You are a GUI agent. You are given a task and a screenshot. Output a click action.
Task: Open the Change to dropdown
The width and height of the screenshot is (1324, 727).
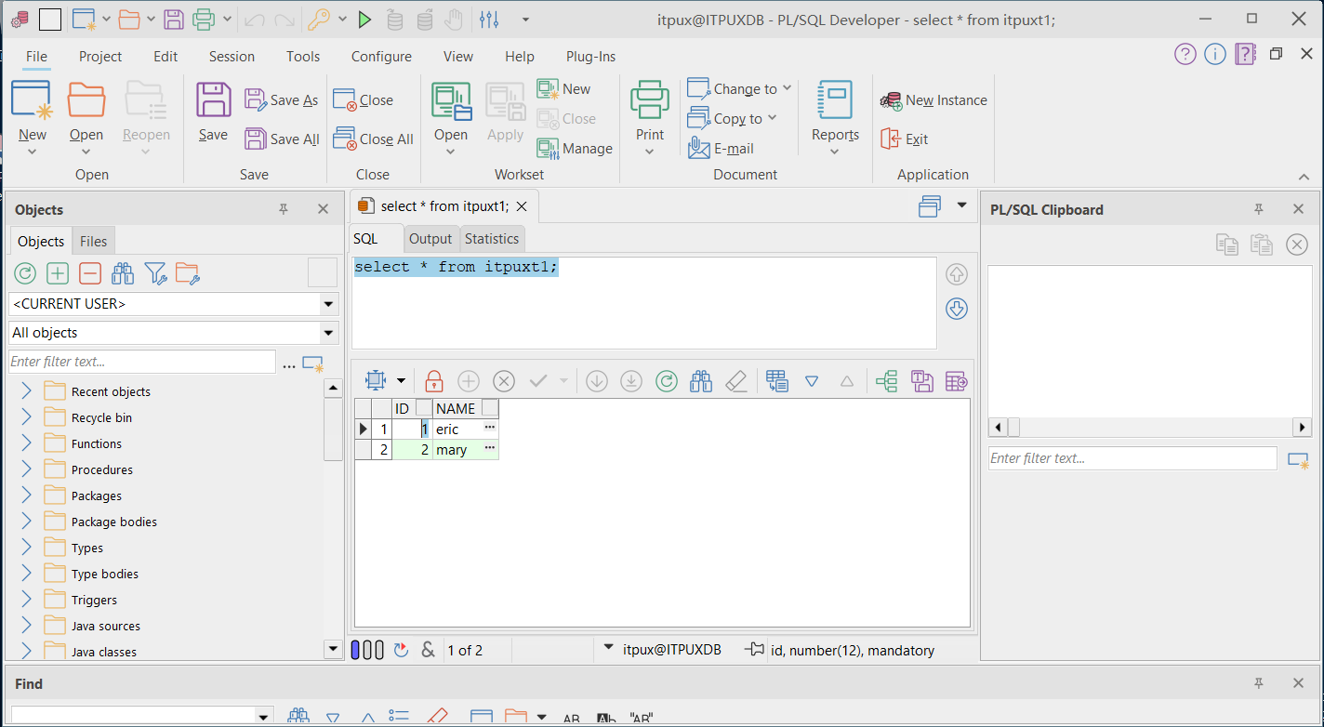coord(739,88)
